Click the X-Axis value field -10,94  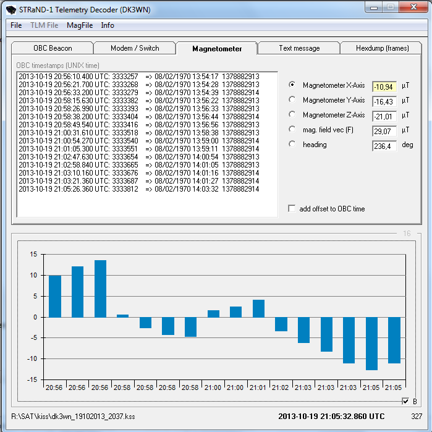click(384, 87)
